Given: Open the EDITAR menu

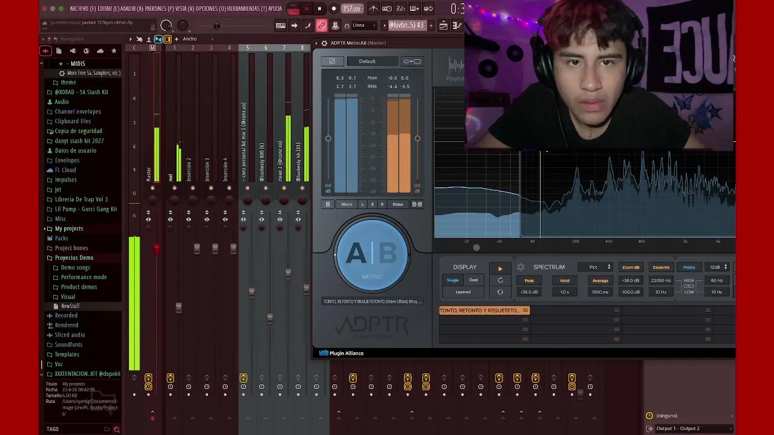Looking at the screenshot, I should (x=109, y=8).
